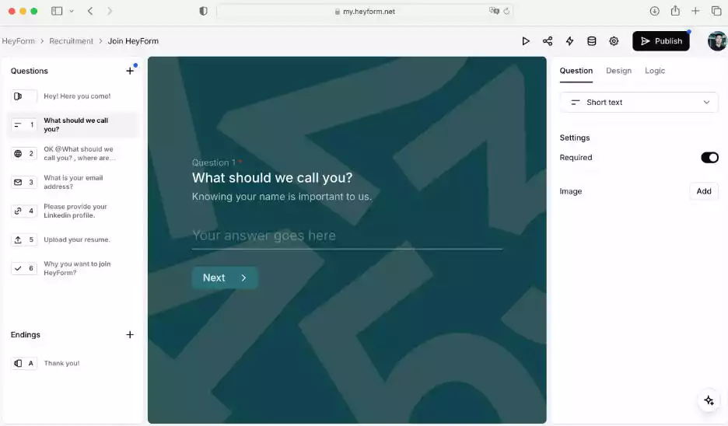Select the Question tab
This screenshot has height=426, width=728.
coord(576,71)
